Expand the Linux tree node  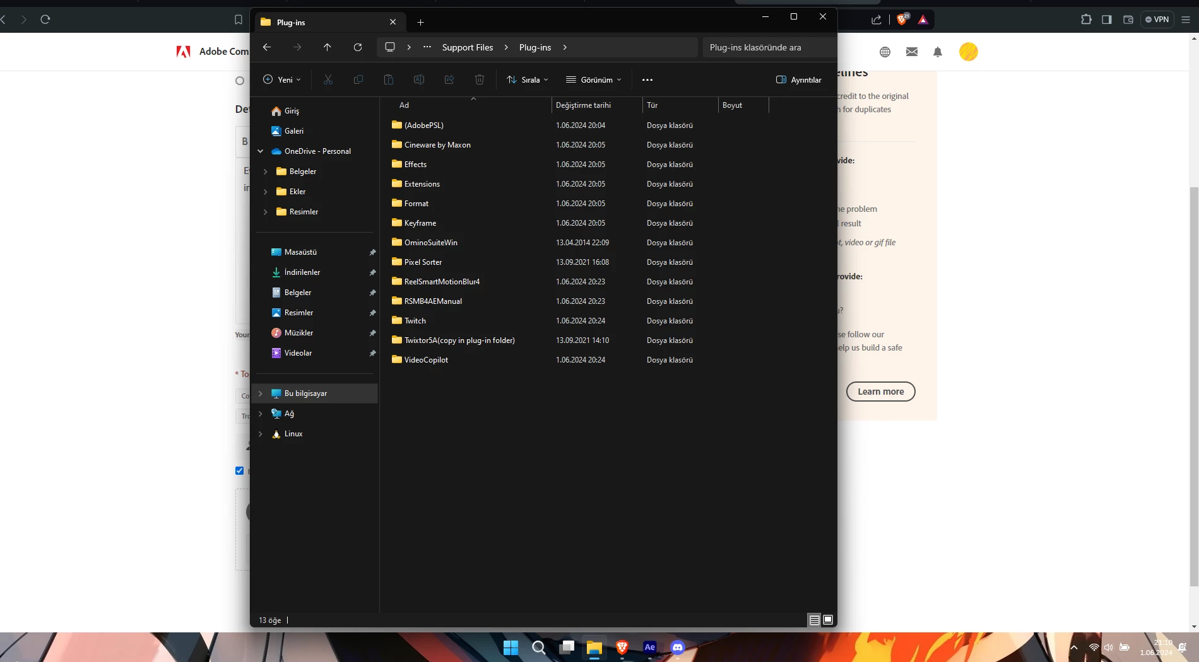[261, 434]
